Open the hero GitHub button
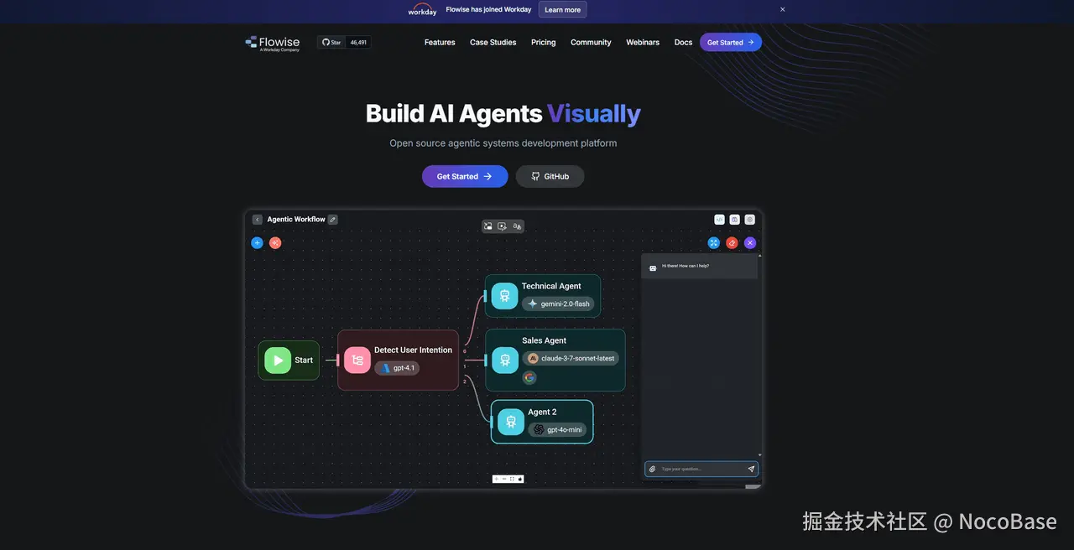 click(x=550, y=176)
